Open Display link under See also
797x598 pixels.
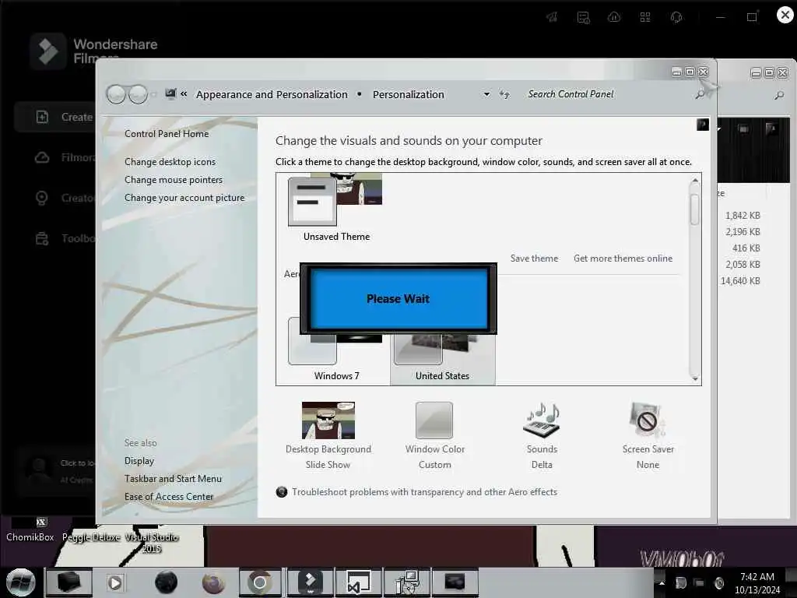(139, 461)
